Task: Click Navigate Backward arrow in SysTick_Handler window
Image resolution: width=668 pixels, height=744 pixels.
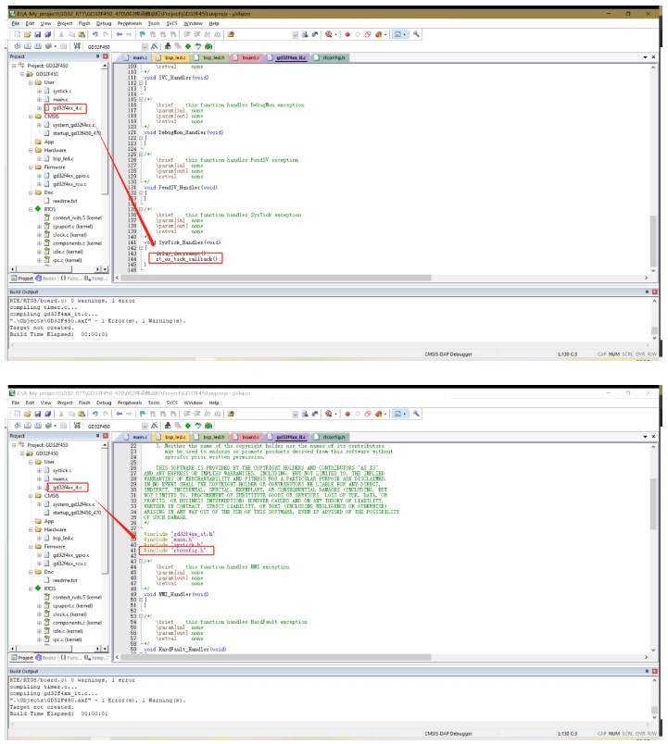Action: (120, 34)
